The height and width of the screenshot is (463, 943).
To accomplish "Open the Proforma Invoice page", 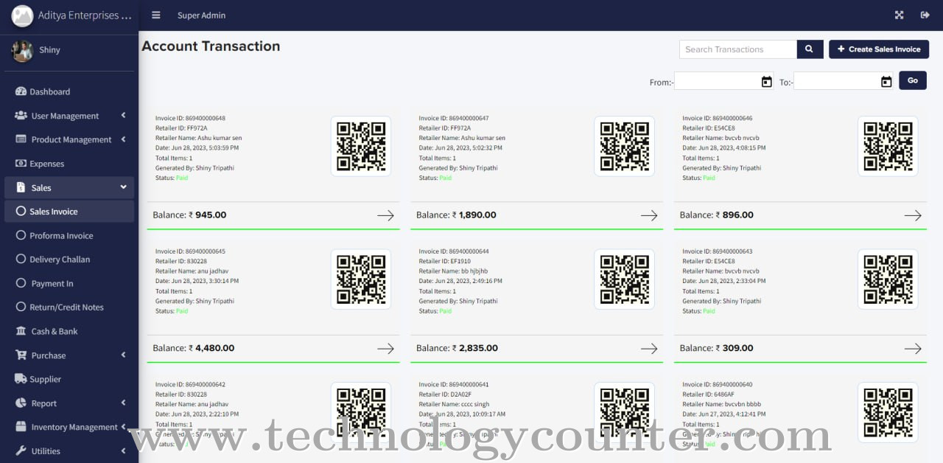I will pos(69,236).
